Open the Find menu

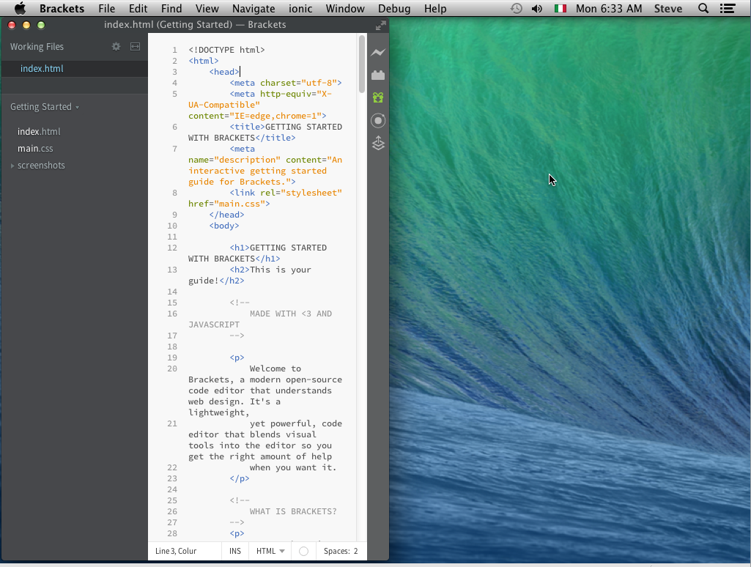tap(171, 9)
